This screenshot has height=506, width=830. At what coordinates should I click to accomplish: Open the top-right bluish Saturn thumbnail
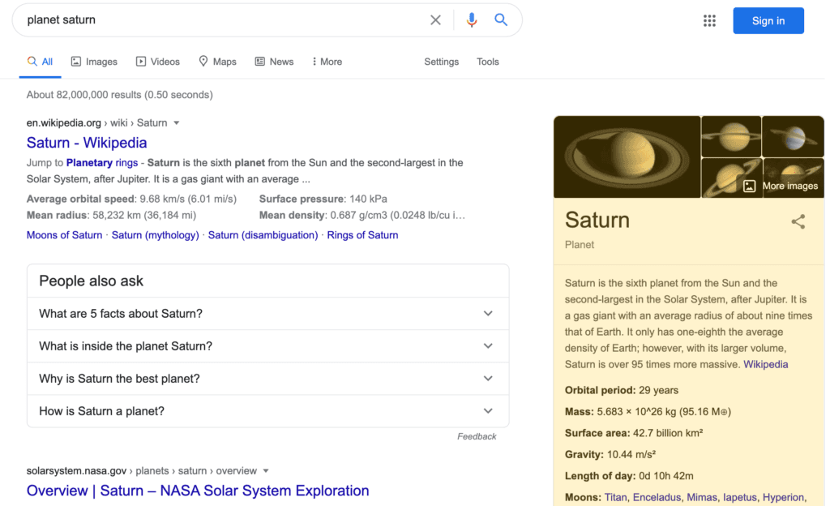point(793,136)
